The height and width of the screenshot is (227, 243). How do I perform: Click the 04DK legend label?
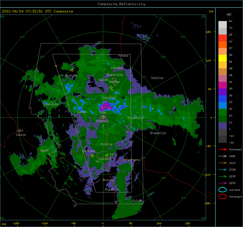pyautogui.click(x=232, y=156)
